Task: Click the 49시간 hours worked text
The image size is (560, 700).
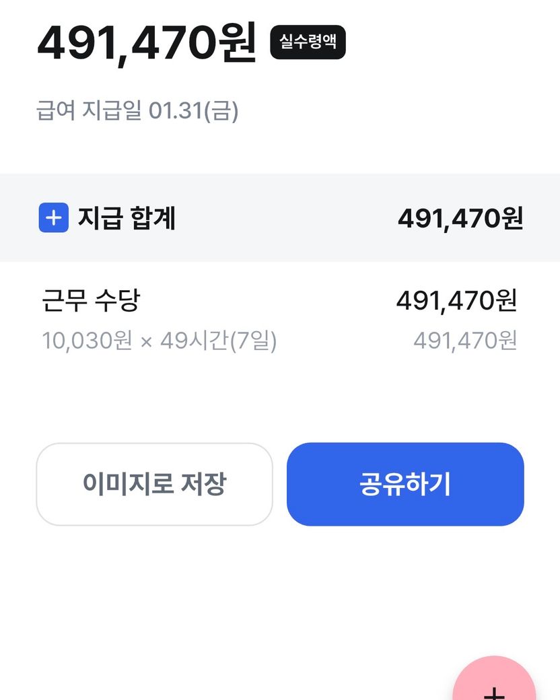Action: pos(195,341)
